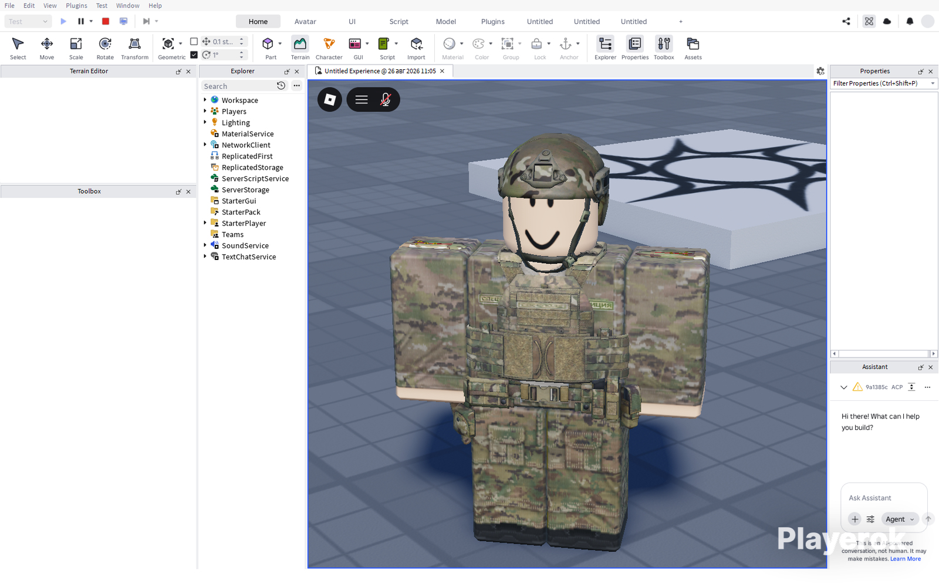Open the File menu
The image size is (939, 587).
pos(9,5)
